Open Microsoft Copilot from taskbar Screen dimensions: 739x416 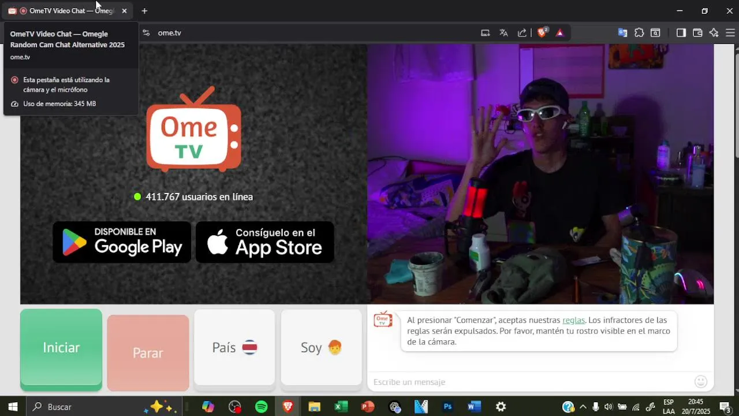pyautogui.click(x=208, y=407)
